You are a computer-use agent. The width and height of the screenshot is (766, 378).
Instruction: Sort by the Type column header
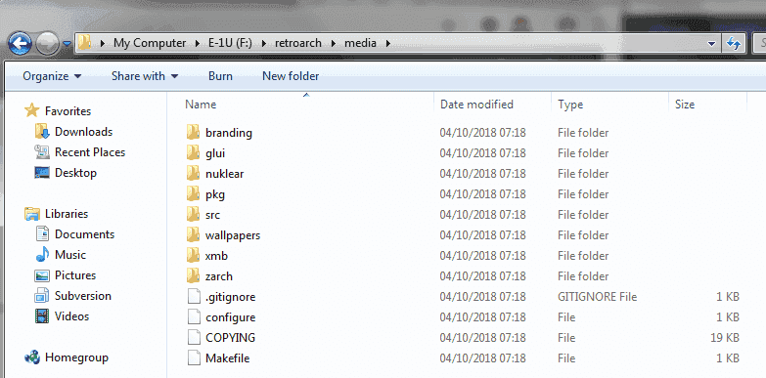[570, 105]
